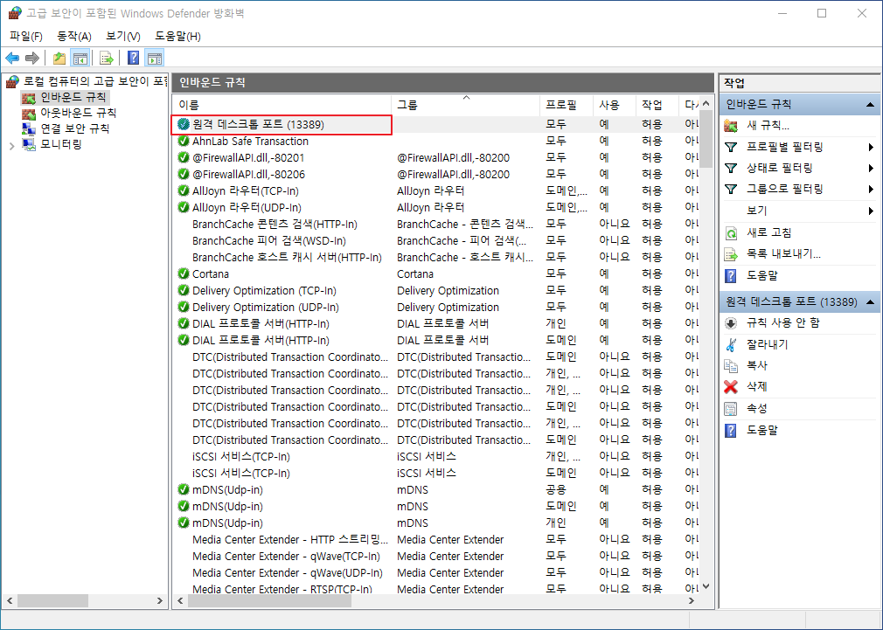Click the 속성 properties icon
883x630 pixels.
pyautogui.click(x=731, y=408)
